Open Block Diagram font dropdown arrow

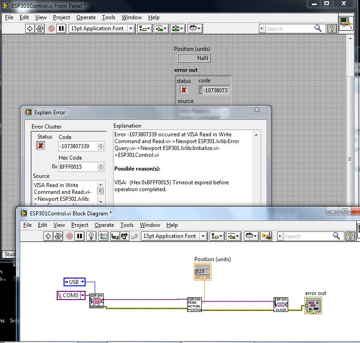click(203, 236)
